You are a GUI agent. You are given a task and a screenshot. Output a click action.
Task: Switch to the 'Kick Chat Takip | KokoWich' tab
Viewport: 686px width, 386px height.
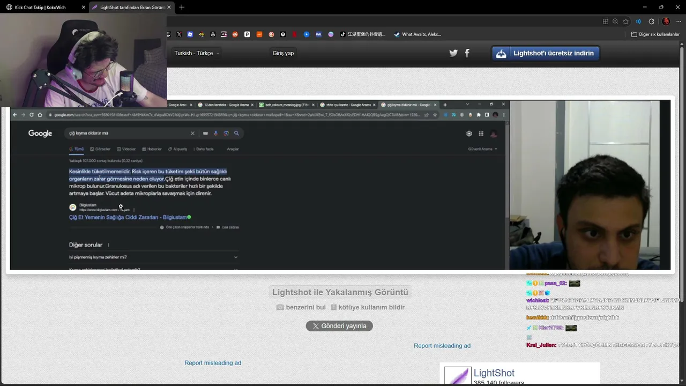click(x=44, y=8)
